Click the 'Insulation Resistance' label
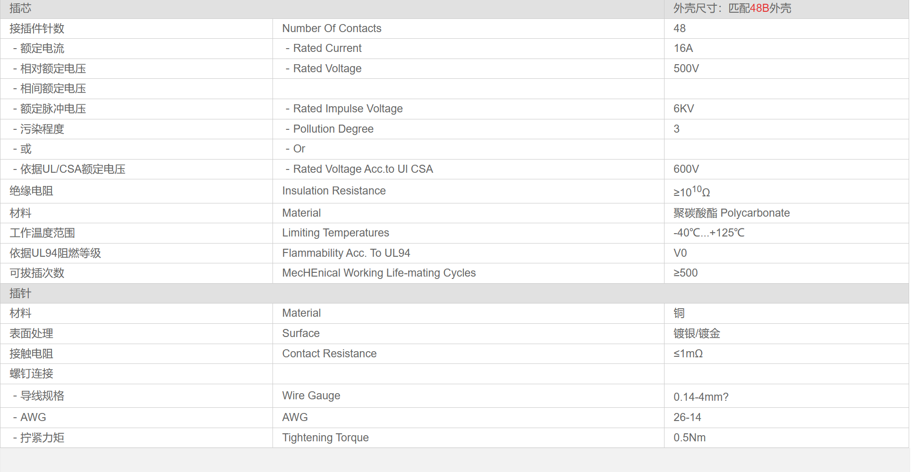 point(334,191)
